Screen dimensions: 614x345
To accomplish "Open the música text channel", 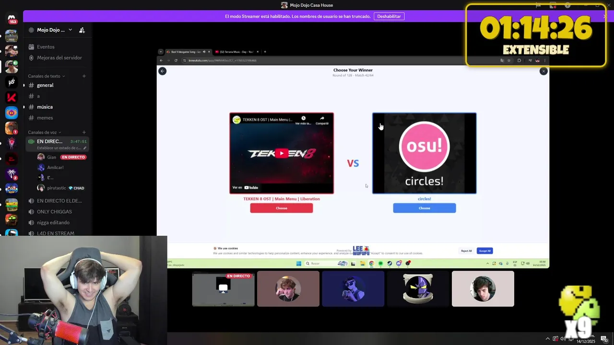I will pos(57,107).
